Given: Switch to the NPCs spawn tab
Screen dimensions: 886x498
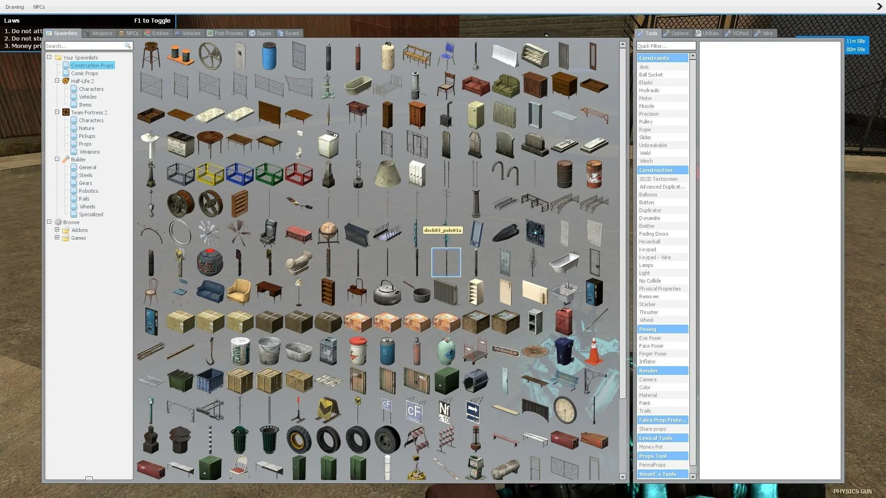Looking at the screenshot, I should point(129,33).
